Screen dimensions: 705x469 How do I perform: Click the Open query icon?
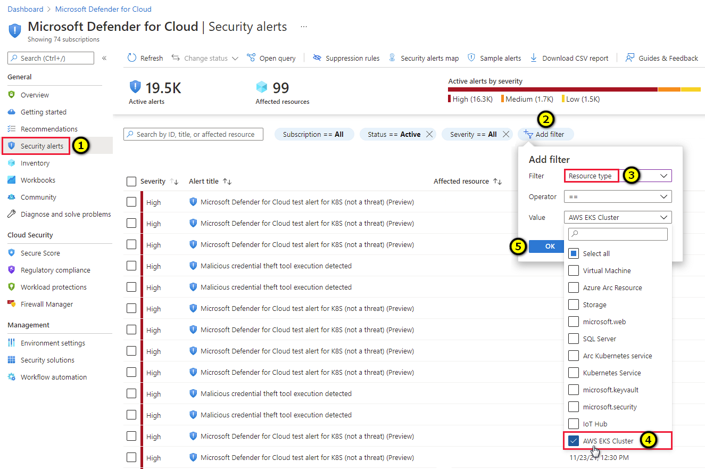pos(251,58)
